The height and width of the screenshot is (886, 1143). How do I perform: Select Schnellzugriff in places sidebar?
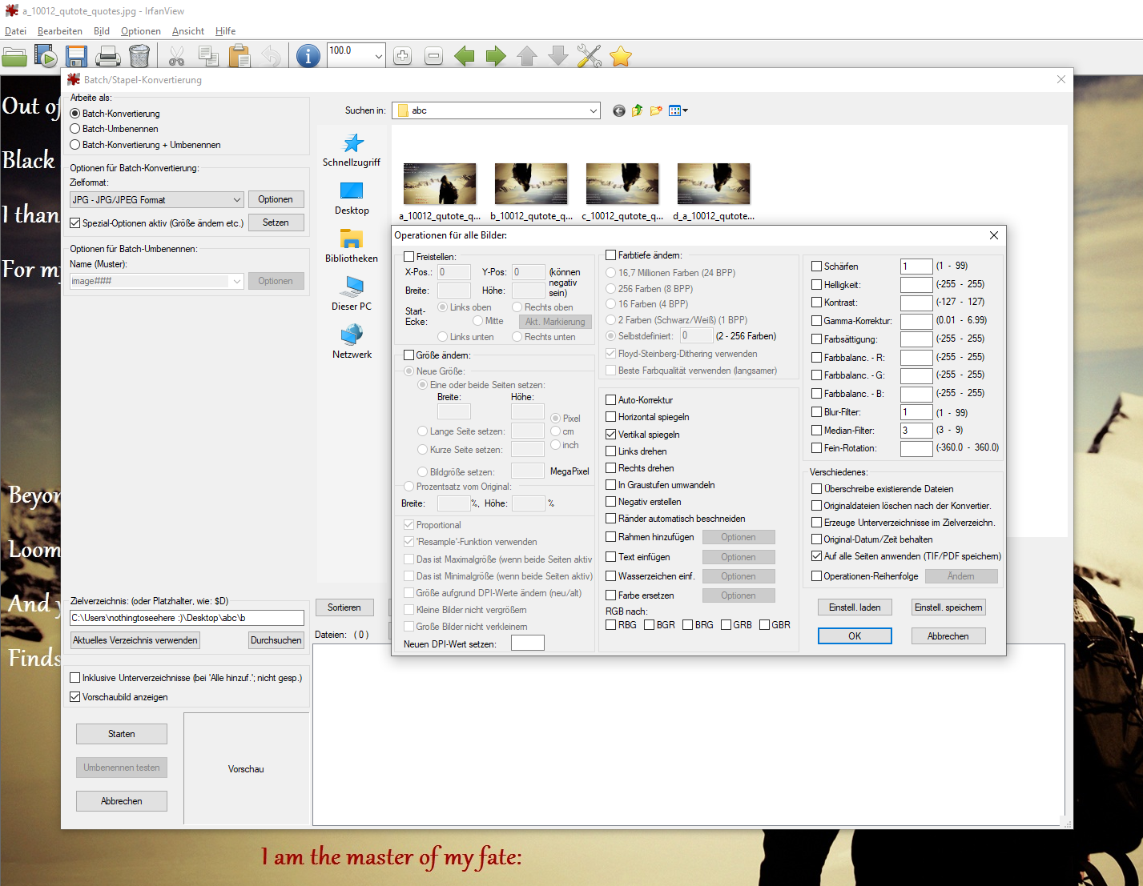[352, 150]
